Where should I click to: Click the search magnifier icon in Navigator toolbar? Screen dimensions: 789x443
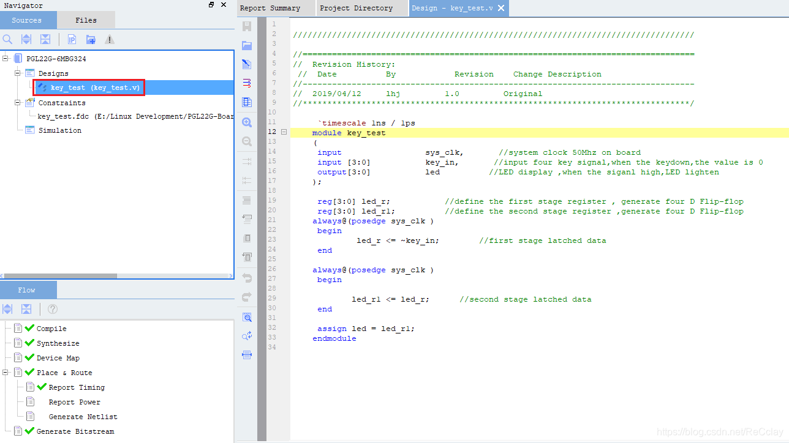7,39
